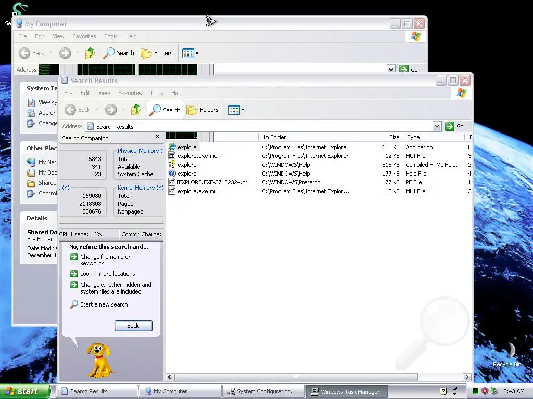Switch to Windows Task Manager taskbar button

point(346,392)
